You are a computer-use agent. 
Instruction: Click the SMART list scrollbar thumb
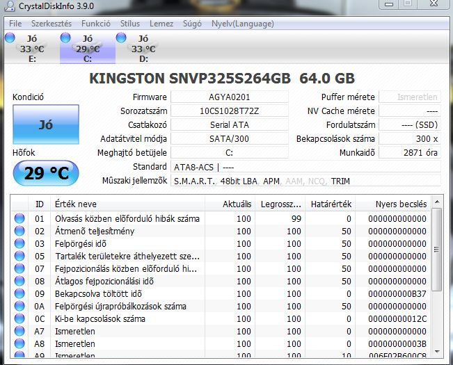437,250
